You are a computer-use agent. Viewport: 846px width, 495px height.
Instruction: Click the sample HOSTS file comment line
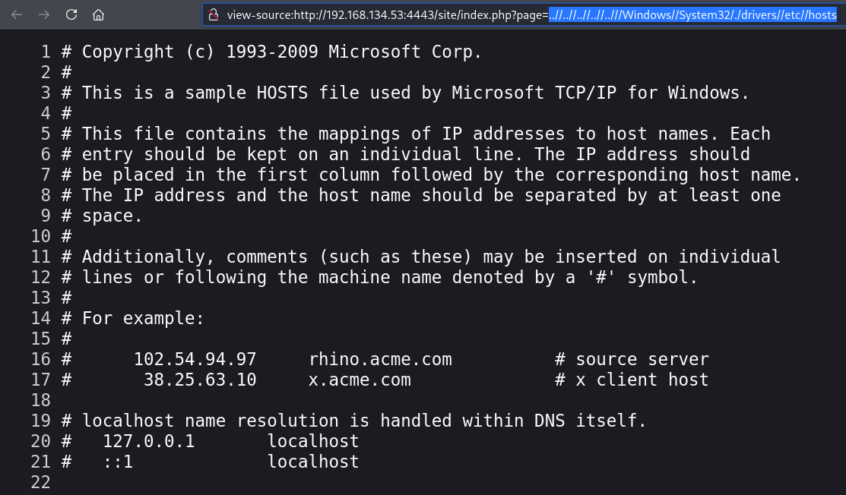click(x=405, y=93)
